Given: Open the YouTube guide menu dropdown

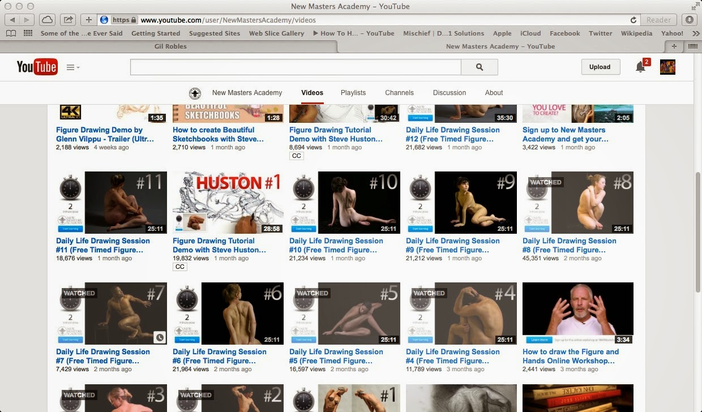Looking at the screenshot, I should click(73, 67).
